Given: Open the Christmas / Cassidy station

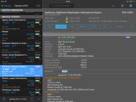Looking at the screenshot, I should (21, 92).
